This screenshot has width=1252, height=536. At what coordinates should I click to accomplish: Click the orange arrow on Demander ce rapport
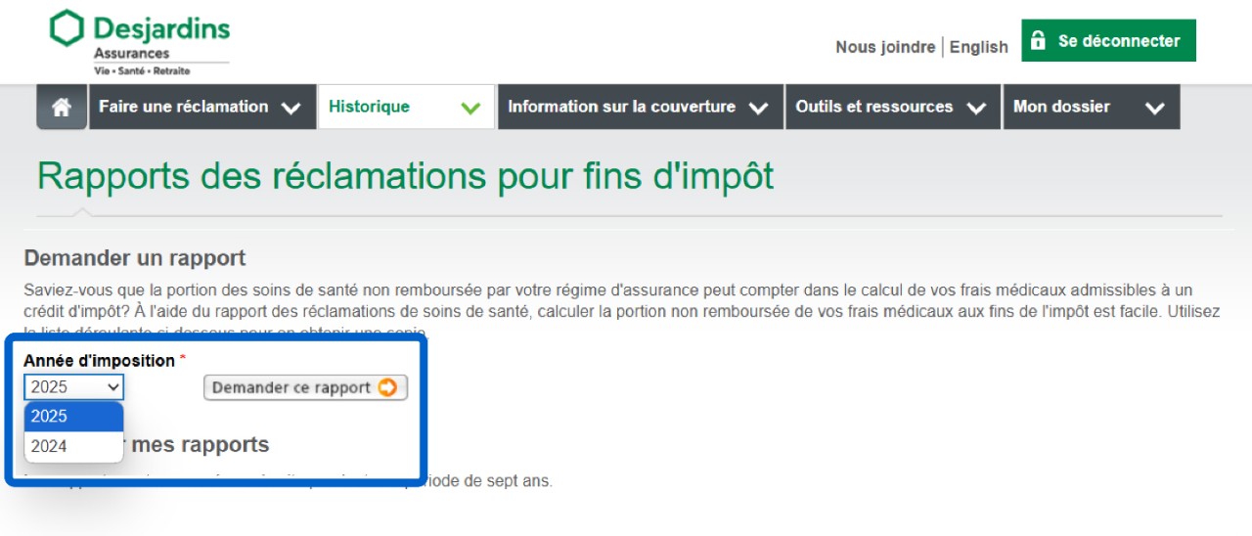pos(388,387)
